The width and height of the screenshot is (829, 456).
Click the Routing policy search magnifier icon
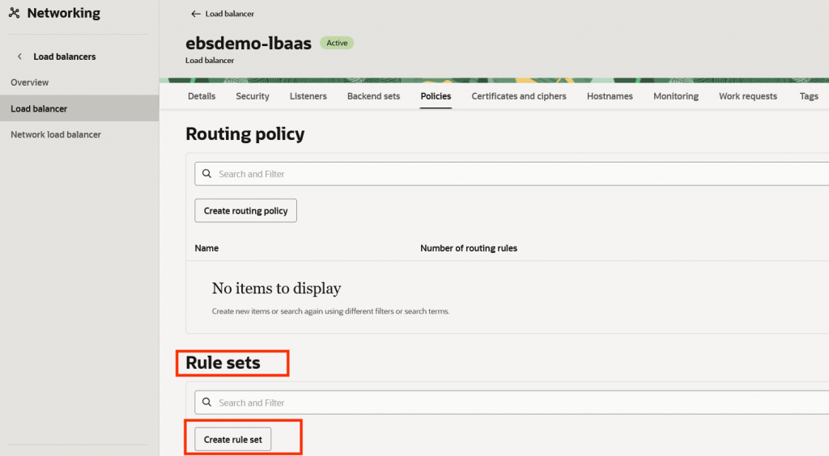[206, 174]
